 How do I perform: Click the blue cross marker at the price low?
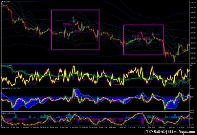pyautogui.click(x=68, y=39)
